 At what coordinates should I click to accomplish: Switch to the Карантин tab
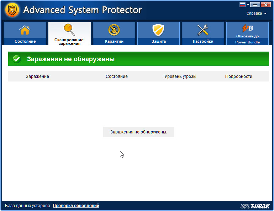(114, 33)
